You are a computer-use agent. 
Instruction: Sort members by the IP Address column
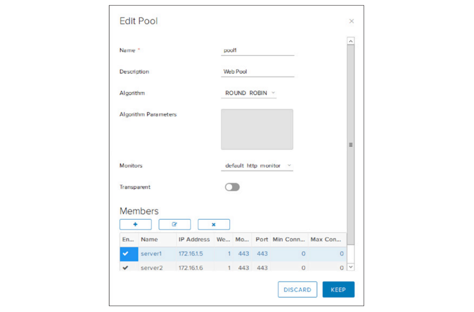coord(194,239)
